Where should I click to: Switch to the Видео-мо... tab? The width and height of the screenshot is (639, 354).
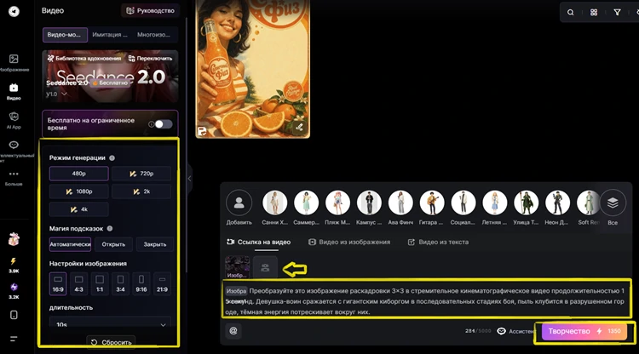click(66, 35)
